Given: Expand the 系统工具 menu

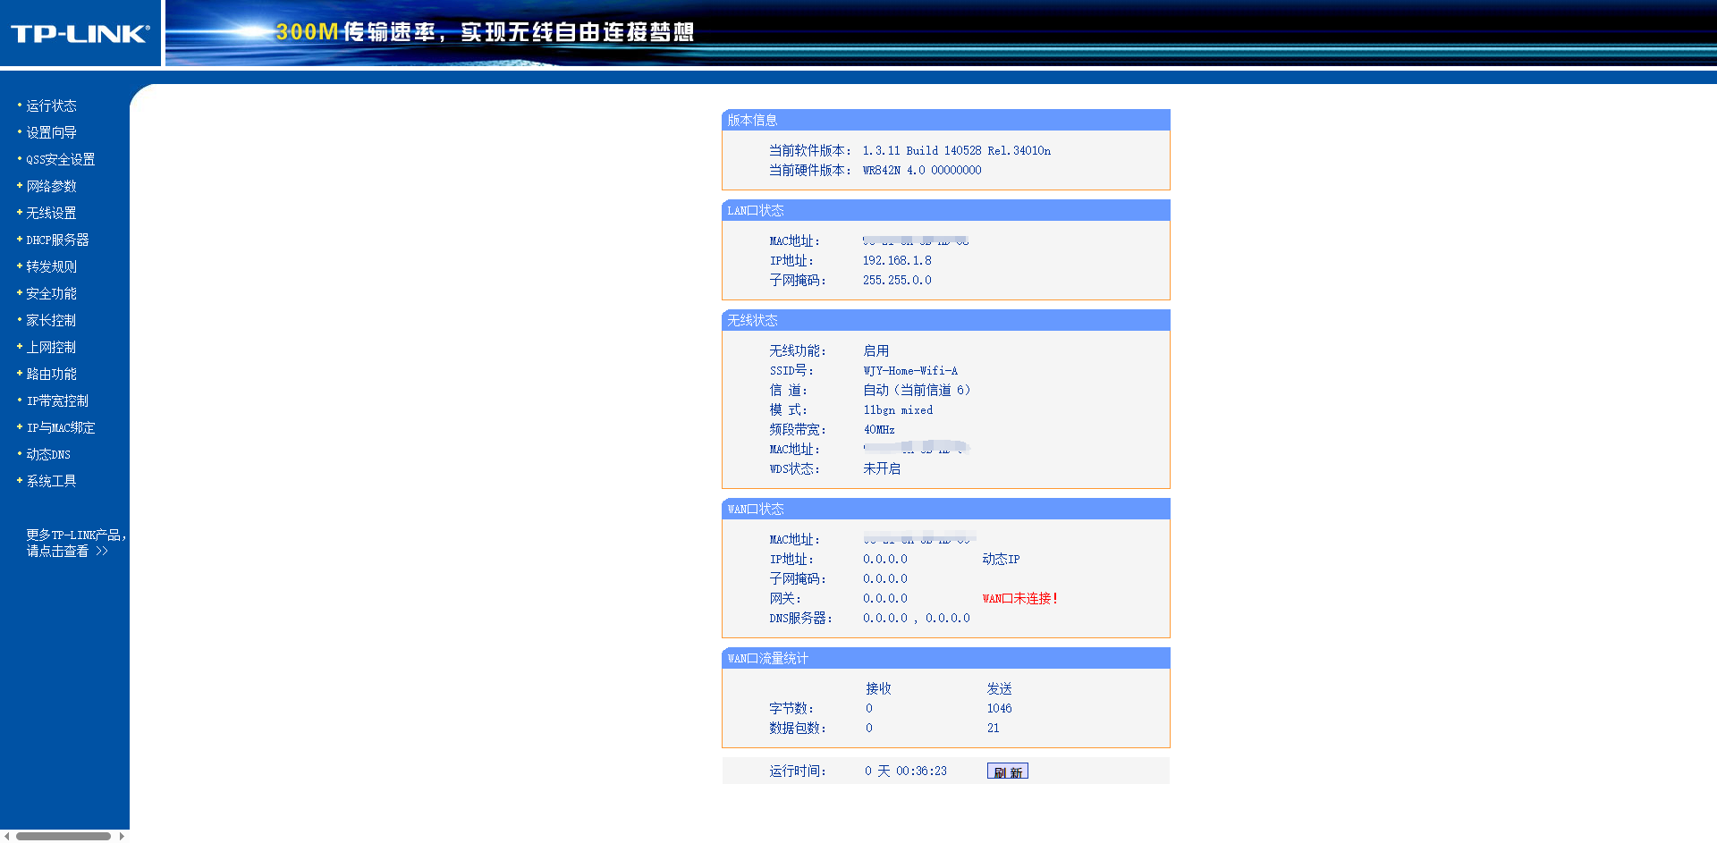Looking at the screenshot, I should point(51,481).
